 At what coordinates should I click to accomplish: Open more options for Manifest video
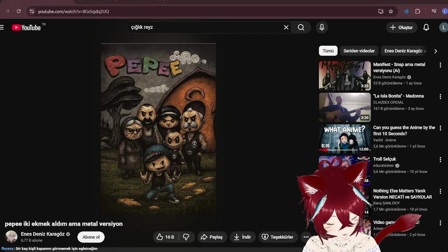(x=440, y=65)
